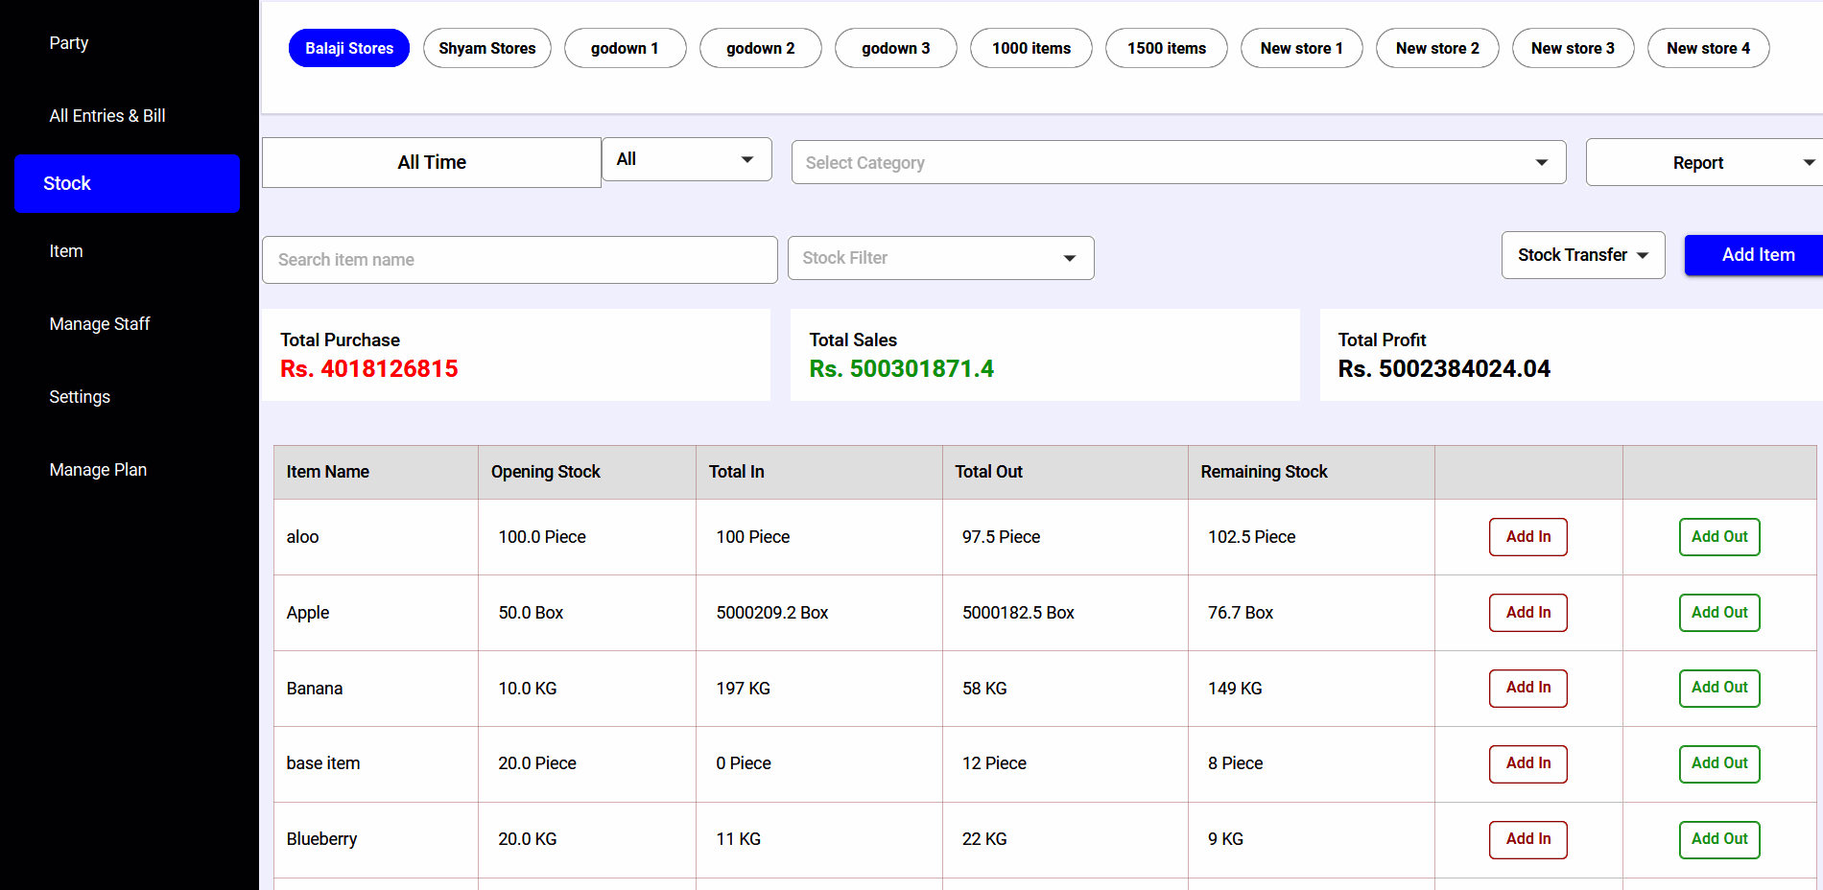Open the Settings page
The image size is (1823, 890).
click(80, 396)
